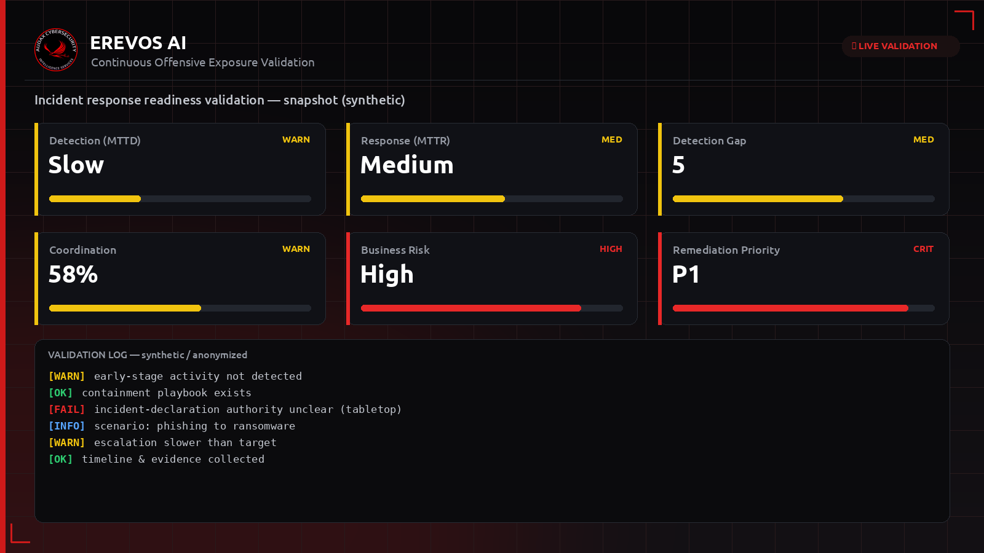Click the Coordination progress bar
The height and width of the screenshot is (553, 984).
click(x=180, y=308)
